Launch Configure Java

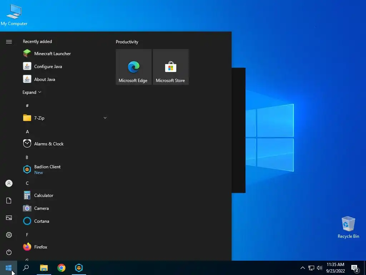65,66
